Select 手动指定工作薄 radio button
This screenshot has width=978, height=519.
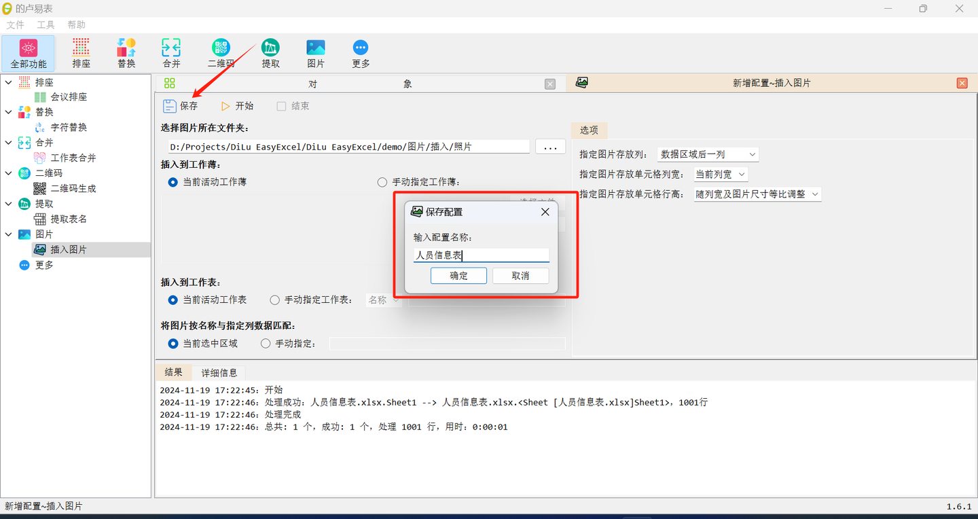pyautogui.click(x=382, y=182)
